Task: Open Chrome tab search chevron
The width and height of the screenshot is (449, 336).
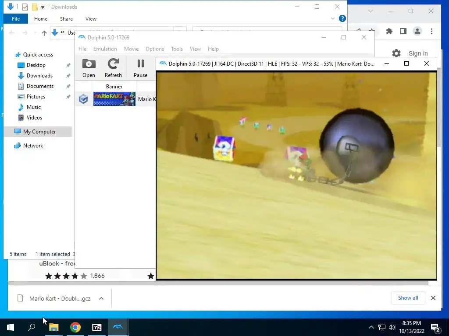Action: click(370, 11)
